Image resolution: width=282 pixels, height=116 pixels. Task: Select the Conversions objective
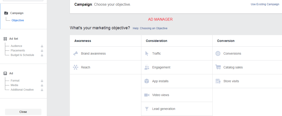click(x=247, y=53)
